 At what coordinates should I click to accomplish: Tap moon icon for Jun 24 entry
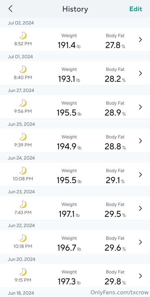[23, 171]
